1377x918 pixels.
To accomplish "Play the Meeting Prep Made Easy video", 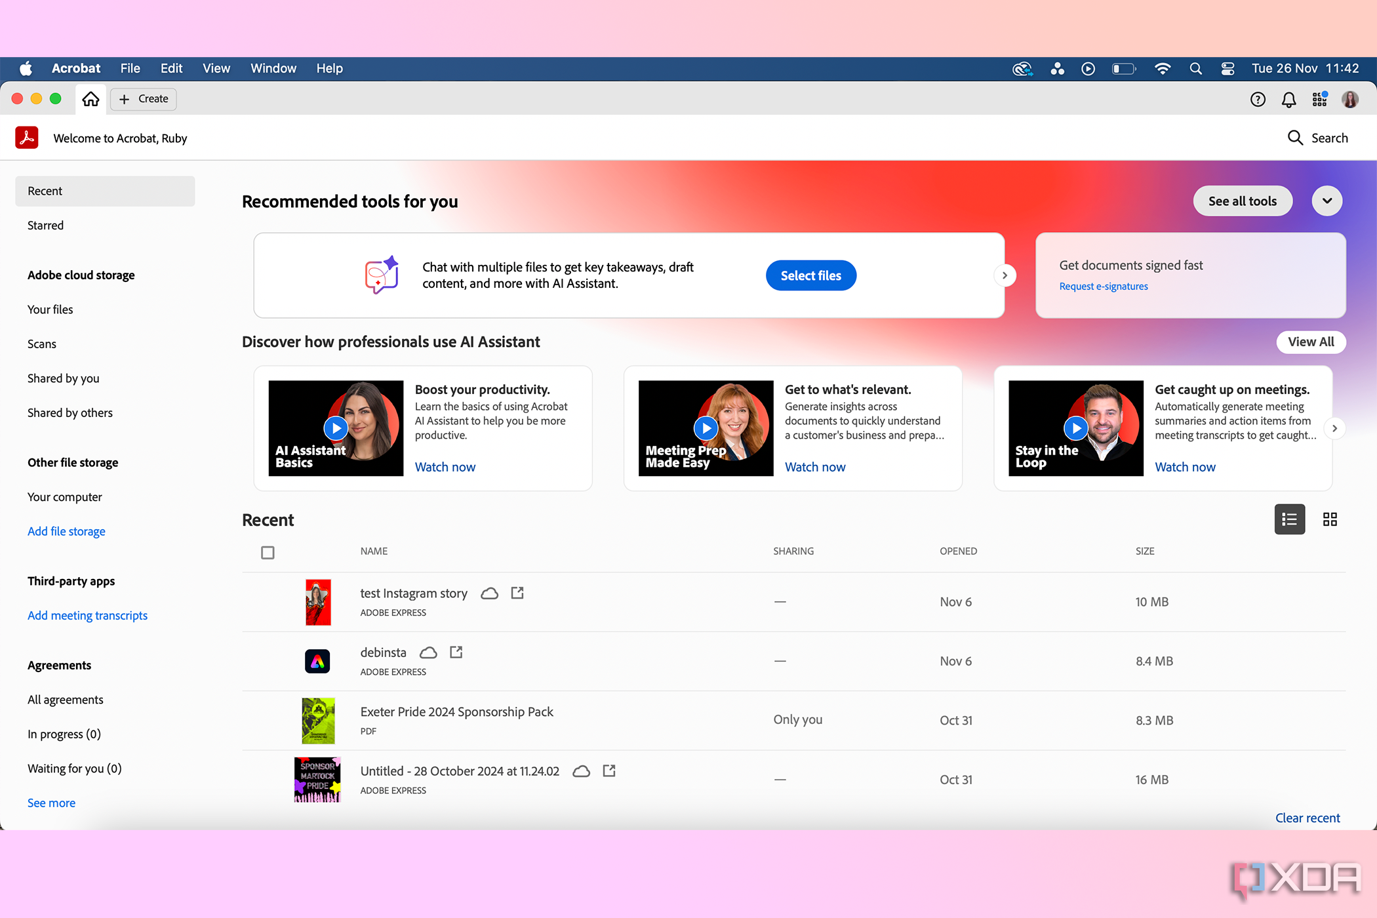I will point(706,428).
